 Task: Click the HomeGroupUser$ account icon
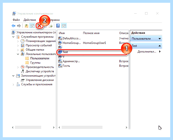coord(60,43)
